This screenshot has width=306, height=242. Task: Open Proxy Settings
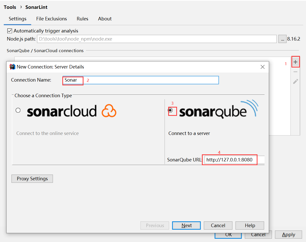tap(32, 179)
